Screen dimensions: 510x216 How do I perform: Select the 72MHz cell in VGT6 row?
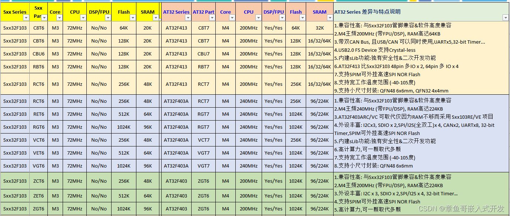[75, 166]
